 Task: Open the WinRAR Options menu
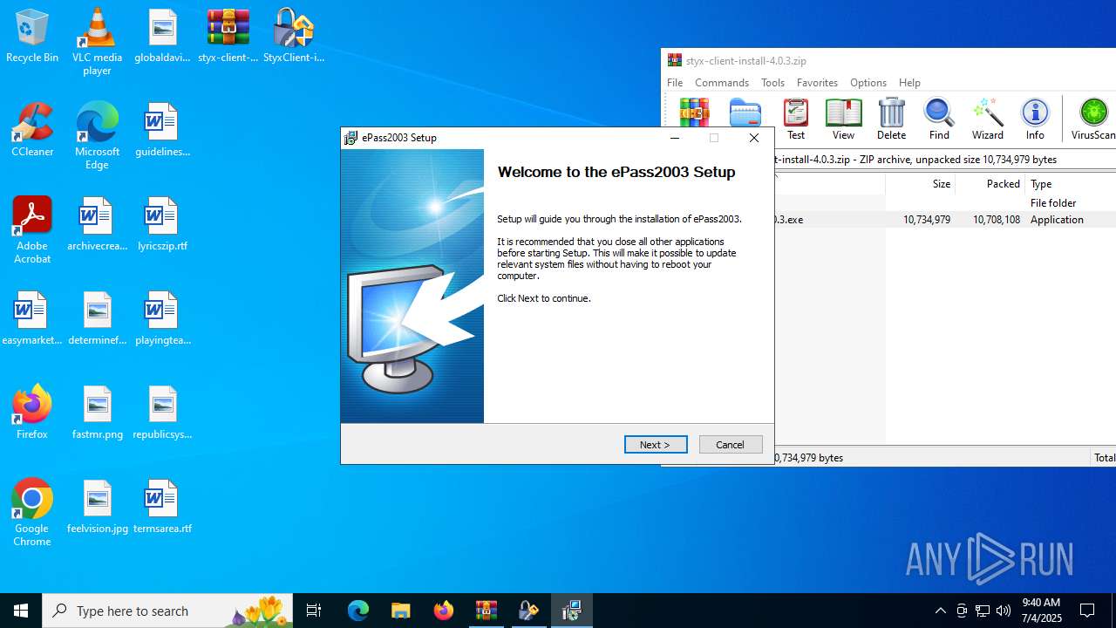[868, 82]
